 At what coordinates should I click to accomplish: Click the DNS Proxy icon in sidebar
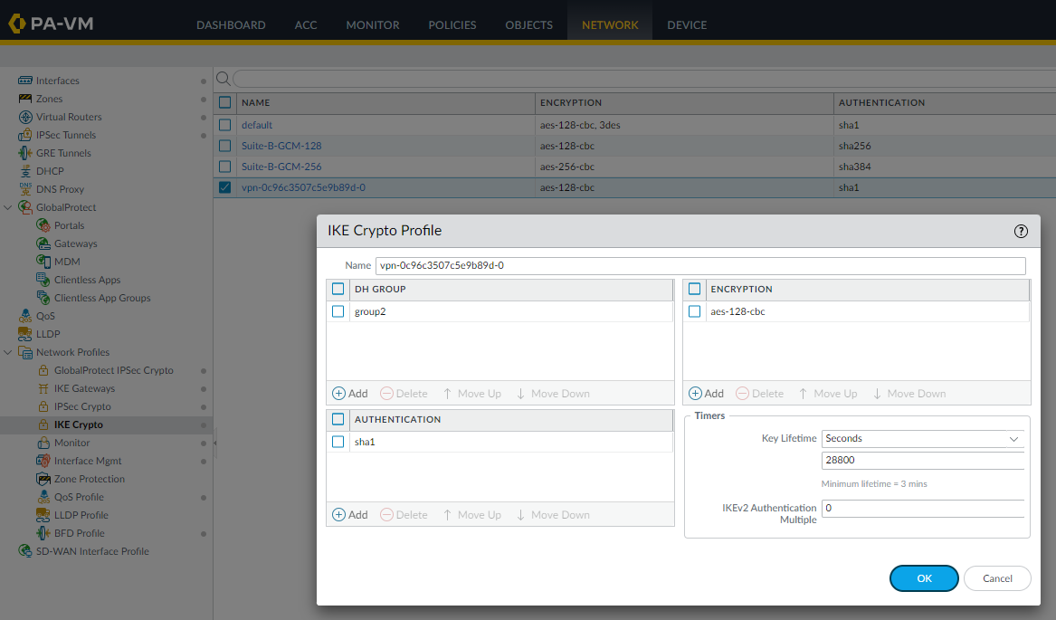pos(25,189)
